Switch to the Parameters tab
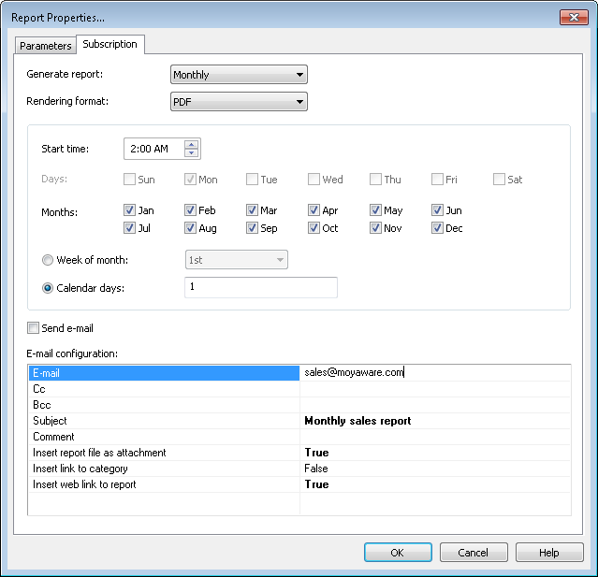 (46, 46)
